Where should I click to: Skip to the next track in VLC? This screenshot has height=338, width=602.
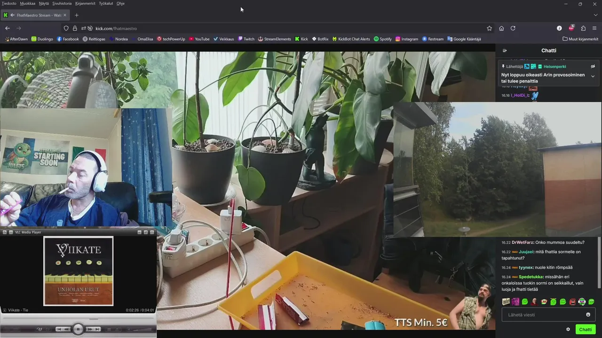[97, 329]
